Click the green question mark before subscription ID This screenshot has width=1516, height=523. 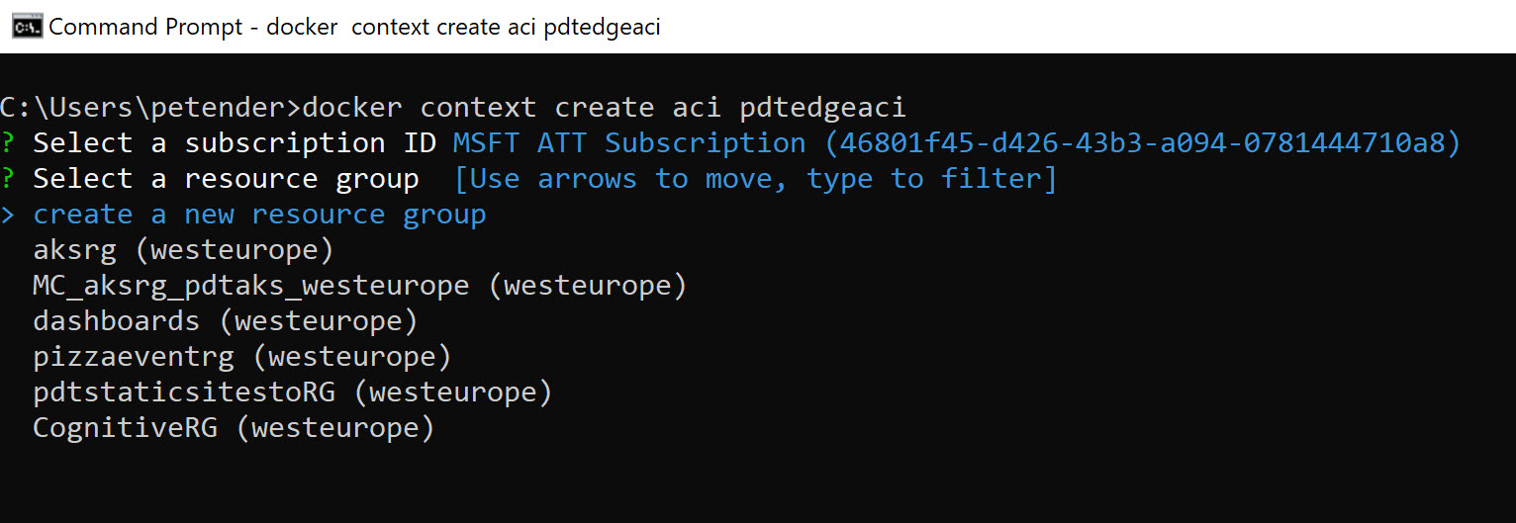[x=7, y=143]
